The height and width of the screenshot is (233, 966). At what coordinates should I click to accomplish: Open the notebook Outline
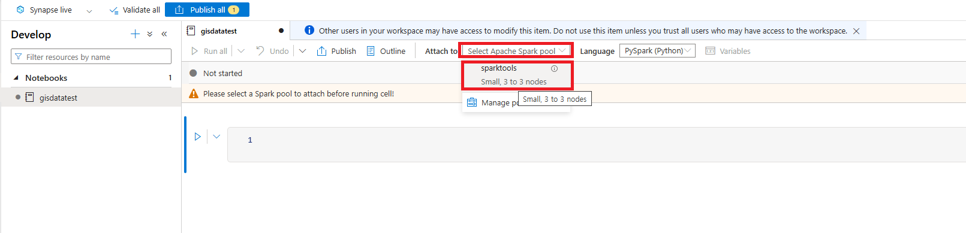point(386,51)
